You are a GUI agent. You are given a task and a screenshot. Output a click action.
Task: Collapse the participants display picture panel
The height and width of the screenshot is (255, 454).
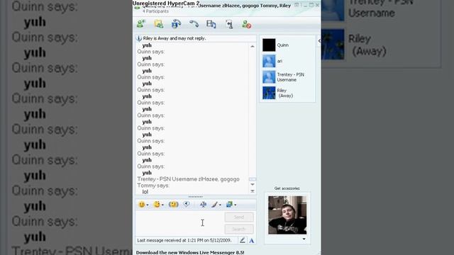[319, 41]
